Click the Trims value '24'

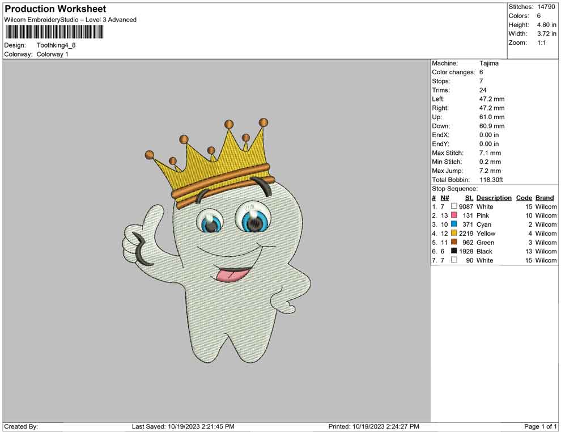click(x=483, y=90)
